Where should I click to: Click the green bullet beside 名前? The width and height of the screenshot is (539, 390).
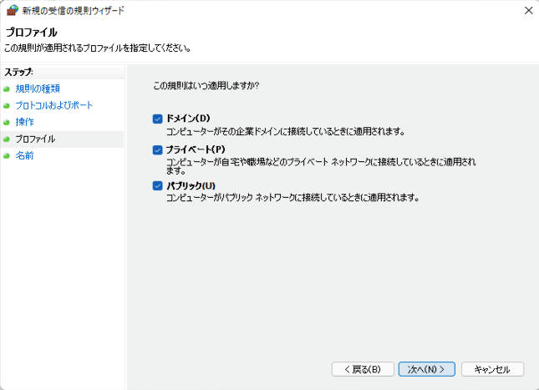click(x=6, y=156)
